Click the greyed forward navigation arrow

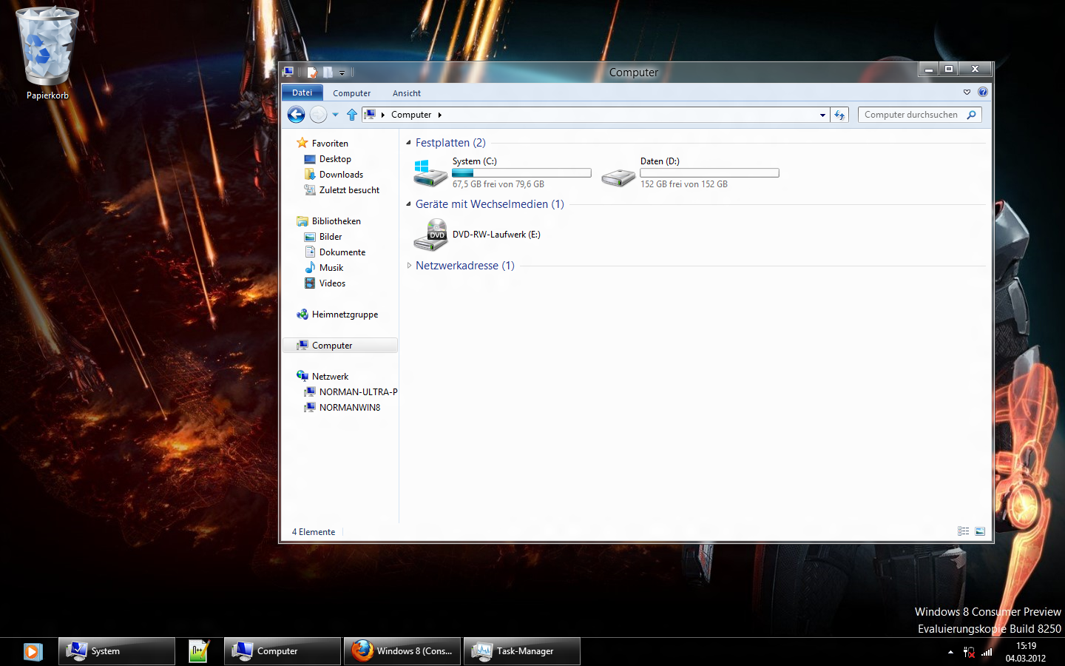coord(318,115)
